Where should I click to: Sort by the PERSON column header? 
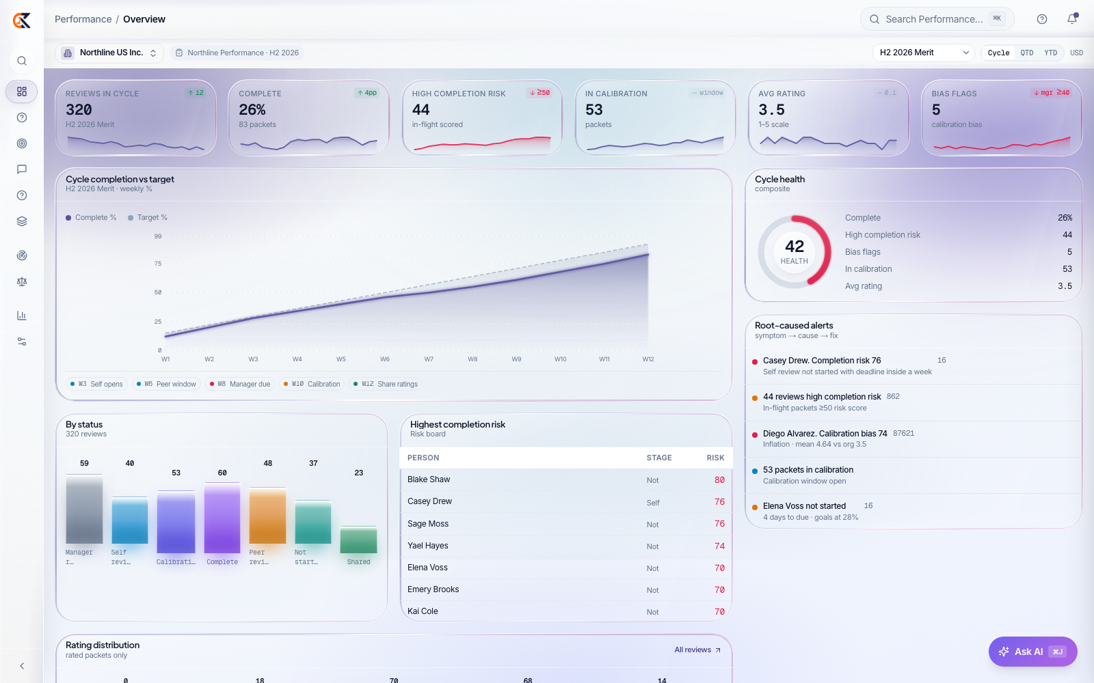pos(423,458)
